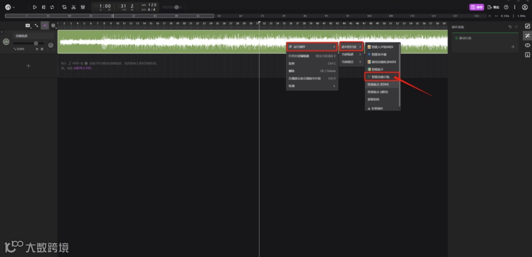Choose Delete in the context menu
The image size is (532, 257).
pos(312,71)
